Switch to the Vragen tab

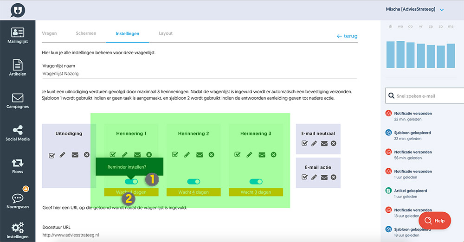49,33
